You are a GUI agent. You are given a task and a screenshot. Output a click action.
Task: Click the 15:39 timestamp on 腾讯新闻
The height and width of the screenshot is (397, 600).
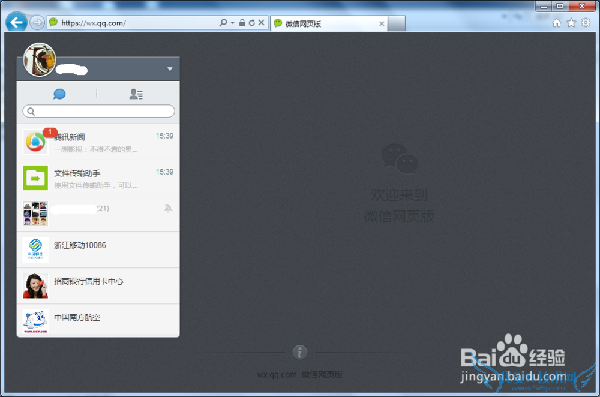point(164,136)
